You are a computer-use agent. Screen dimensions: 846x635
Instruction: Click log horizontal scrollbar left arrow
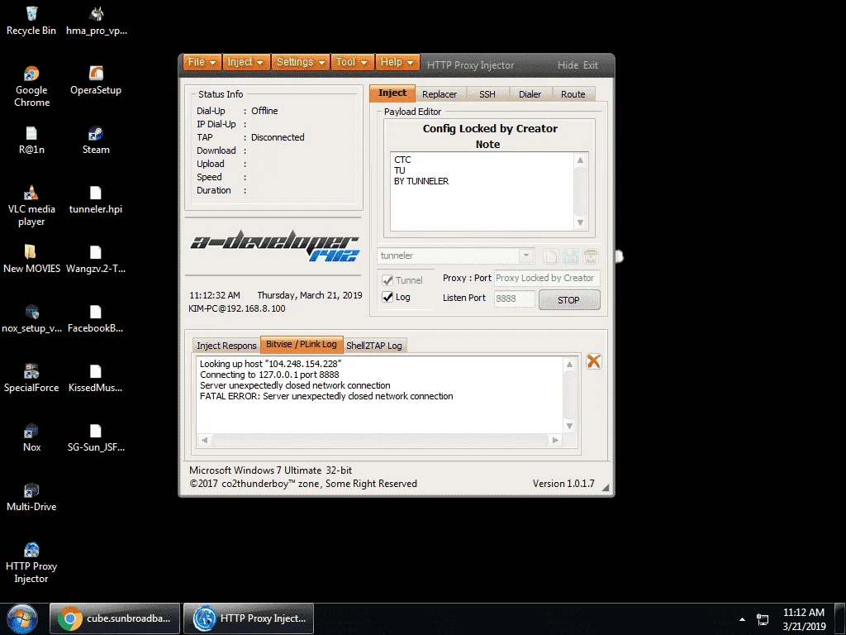[x=205, y=440]
